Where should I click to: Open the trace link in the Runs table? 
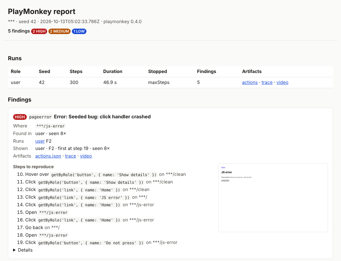pyautogui.click(x=267, y=82)
